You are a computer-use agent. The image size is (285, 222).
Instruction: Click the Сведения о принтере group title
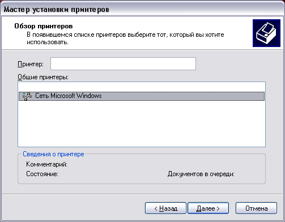[53, 154]
